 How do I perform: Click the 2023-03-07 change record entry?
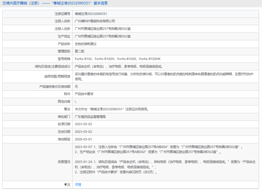159,149
